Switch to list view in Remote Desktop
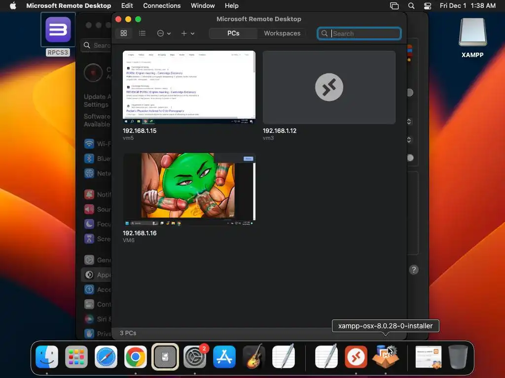 pos(142,33)
